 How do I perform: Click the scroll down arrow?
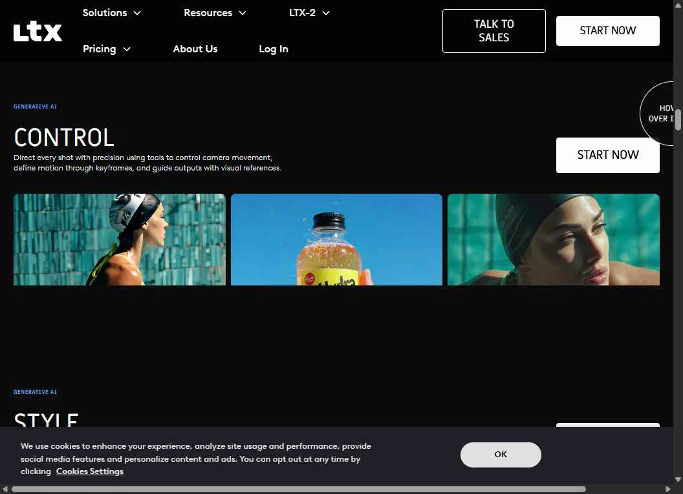[x=678, y=480]
